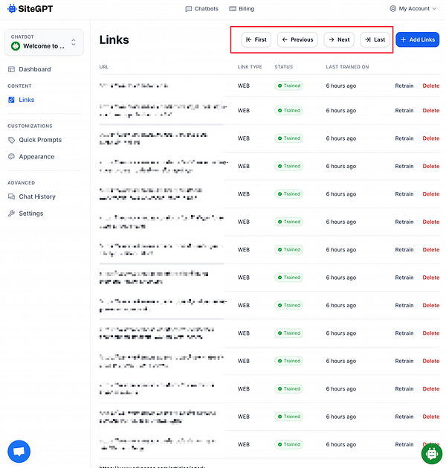This screenshot has height=468, width=446.
Task: Return to the First page of links
Action: pyautogui.click(x=256, y=39)
